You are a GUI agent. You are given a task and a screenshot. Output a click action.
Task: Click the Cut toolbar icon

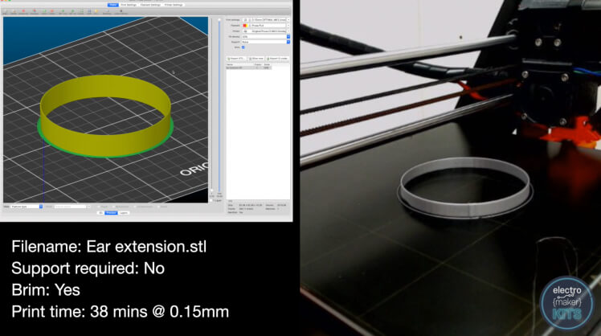pos(96,11)
